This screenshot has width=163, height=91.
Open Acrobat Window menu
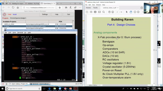coord(99,5)
